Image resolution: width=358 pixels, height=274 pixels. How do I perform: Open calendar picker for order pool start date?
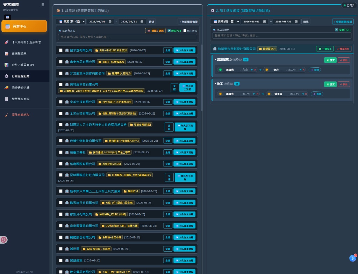coord(110,22)
